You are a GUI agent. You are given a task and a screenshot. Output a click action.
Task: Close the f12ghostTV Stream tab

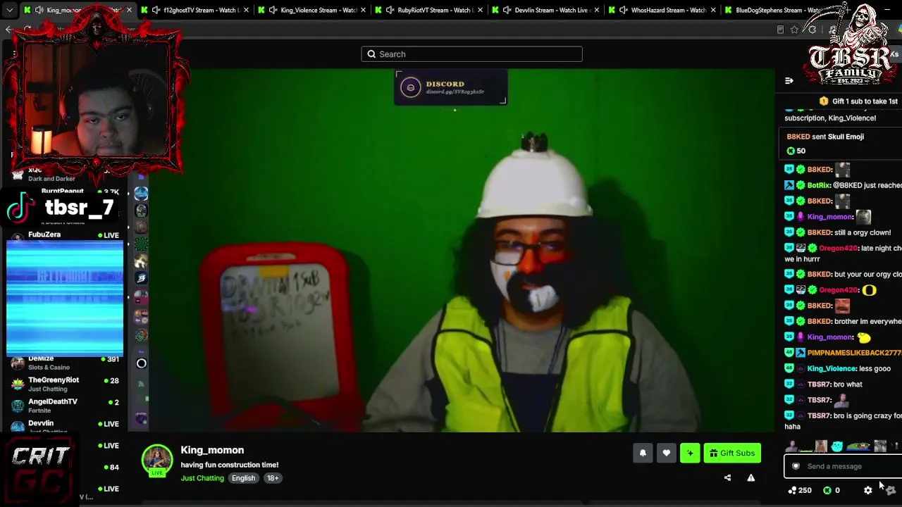tap(246, 10)
